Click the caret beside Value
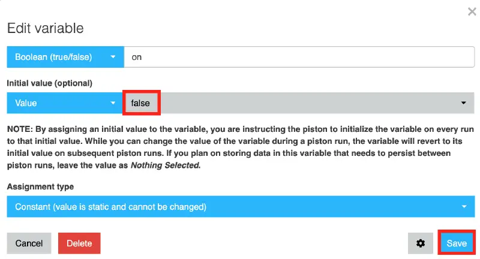Viewport: 480px width, 259px height. coord(113,103)
